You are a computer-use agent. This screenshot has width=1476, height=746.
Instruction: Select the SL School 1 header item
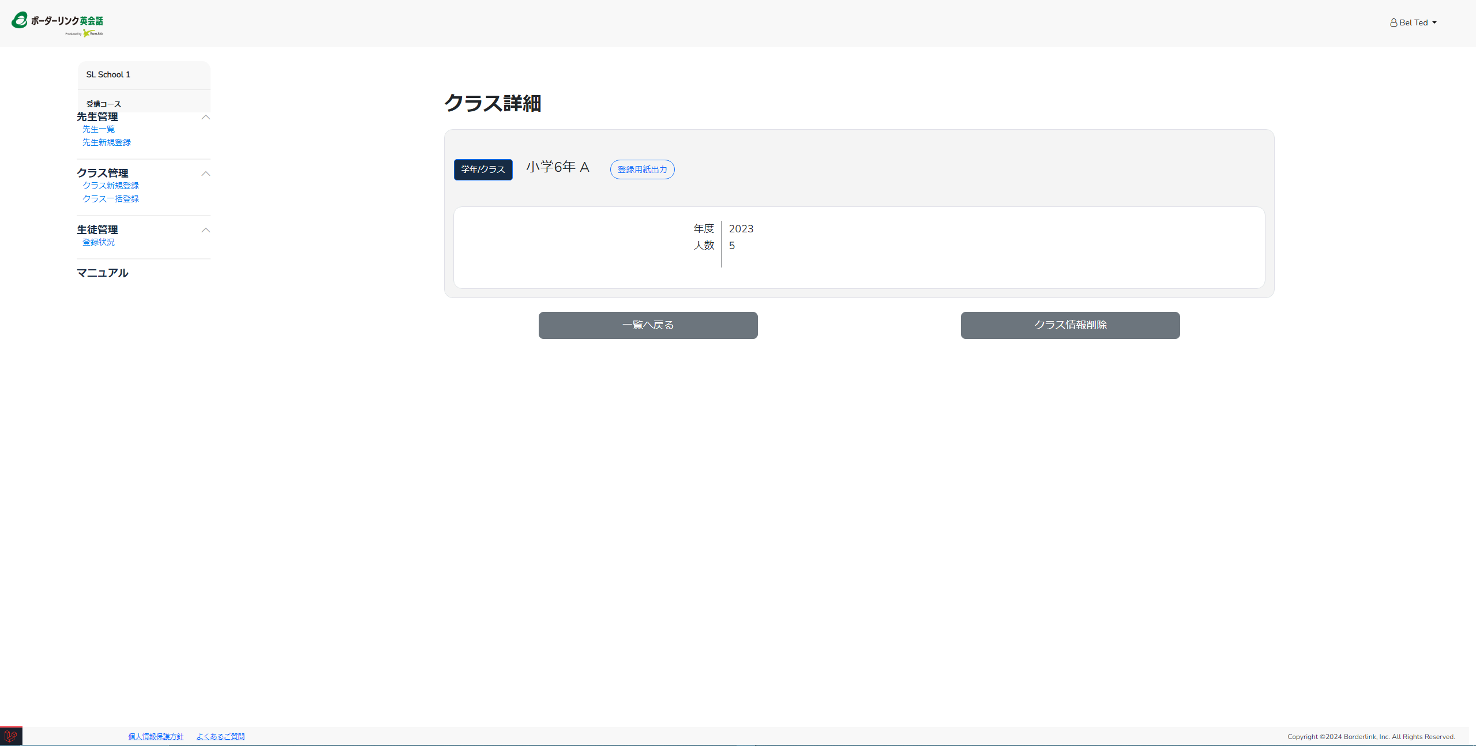pyautogui.click(x=108, y=74)
